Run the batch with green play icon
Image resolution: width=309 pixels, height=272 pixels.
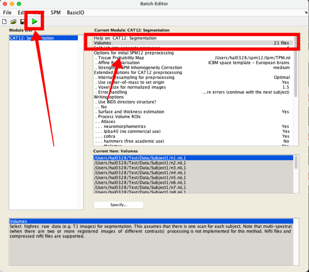click(35, 21)
